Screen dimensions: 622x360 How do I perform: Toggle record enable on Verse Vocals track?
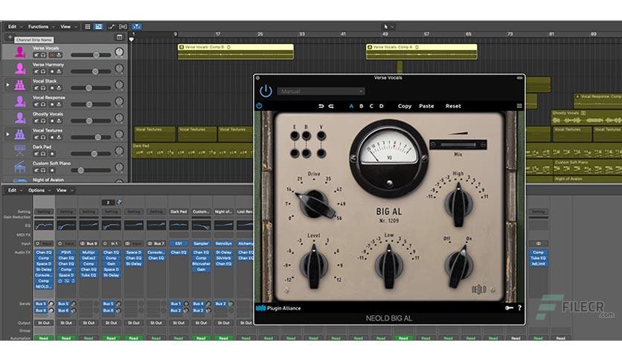coord(51,55)
